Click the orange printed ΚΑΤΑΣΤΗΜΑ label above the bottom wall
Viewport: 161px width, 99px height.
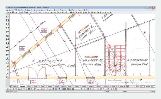click(x=91, y=57)
